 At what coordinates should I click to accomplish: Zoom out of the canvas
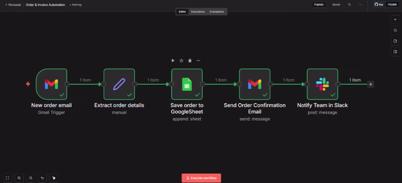pyautogui.click(x=31, y=178)
